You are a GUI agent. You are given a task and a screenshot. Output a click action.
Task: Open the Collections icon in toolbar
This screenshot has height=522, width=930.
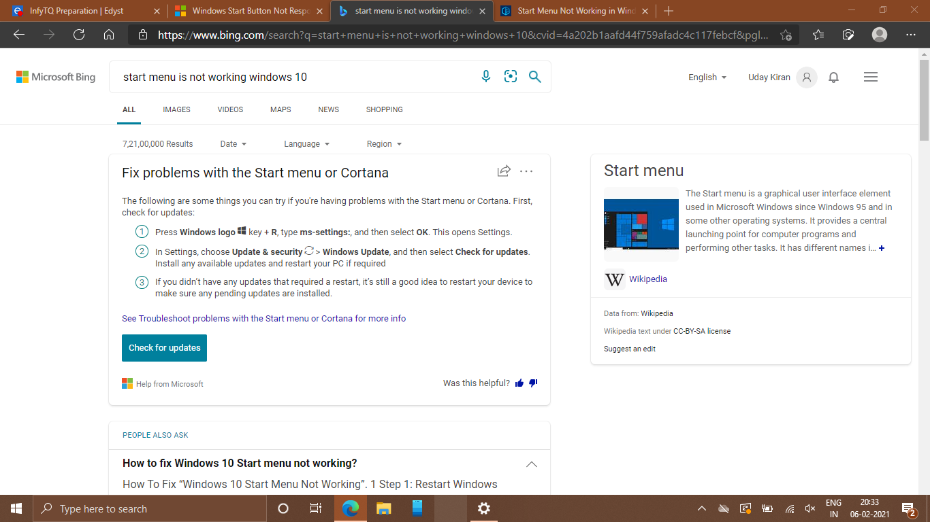tap(848, 35)
